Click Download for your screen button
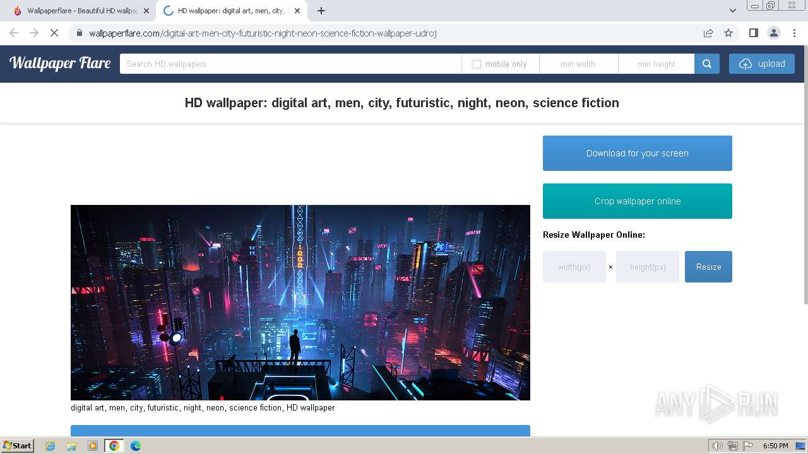 point(638,153)
